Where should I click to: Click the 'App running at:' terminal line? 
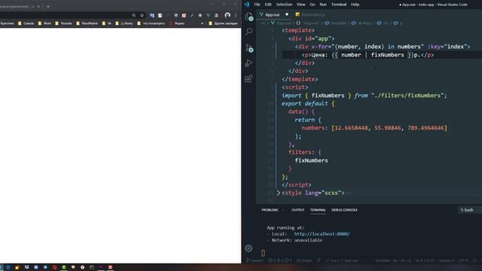285,227
